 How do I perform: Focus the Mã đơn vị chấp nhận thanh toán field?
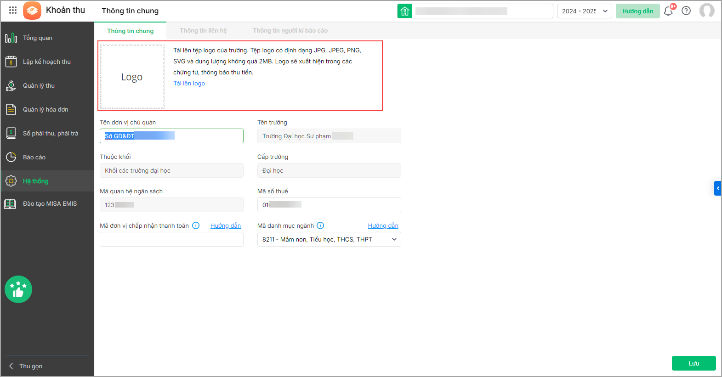coord(171,239)
